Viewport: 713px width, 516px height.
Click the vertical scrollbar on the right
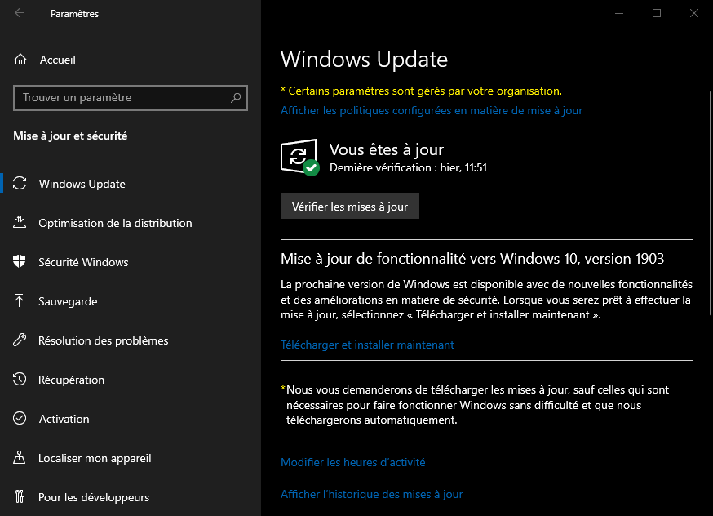(x=711, y=203)
